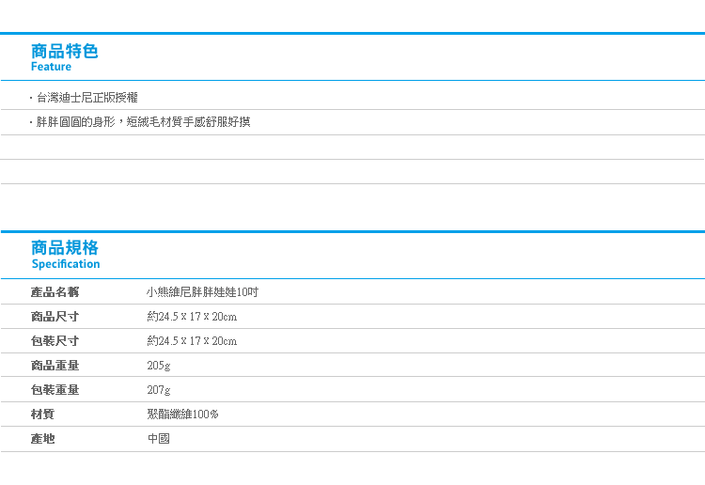Click the 商品尺寸 row label
This screenshot has height=485, width=705.
[x=55, y=317]
